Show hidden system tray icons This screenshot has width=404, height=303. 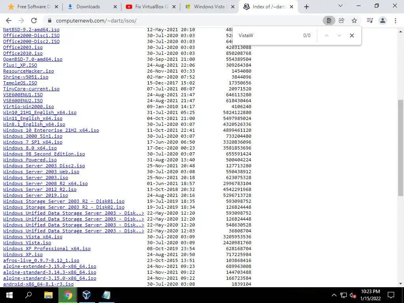tap(334, 295)
